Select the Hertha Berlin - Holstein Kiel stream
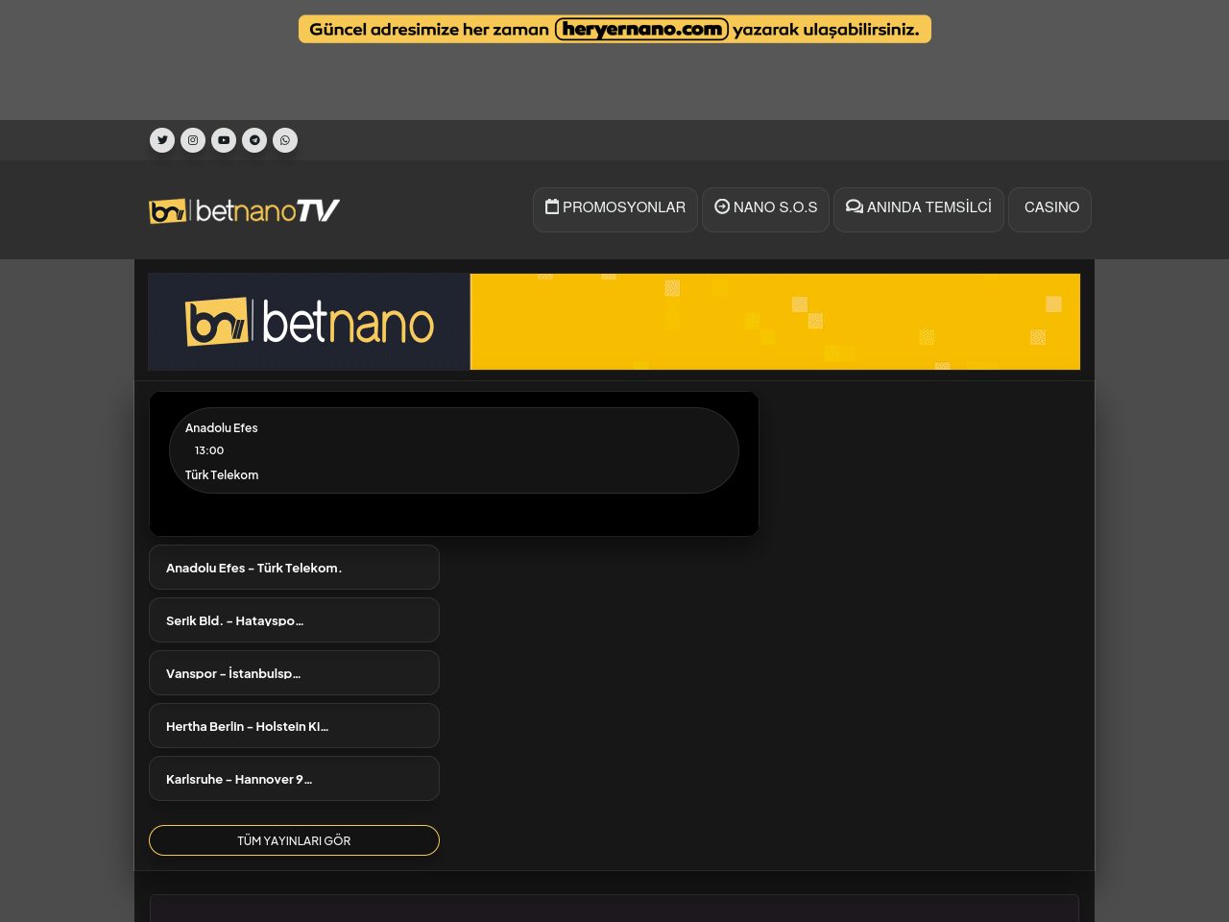 click(294, 726)
